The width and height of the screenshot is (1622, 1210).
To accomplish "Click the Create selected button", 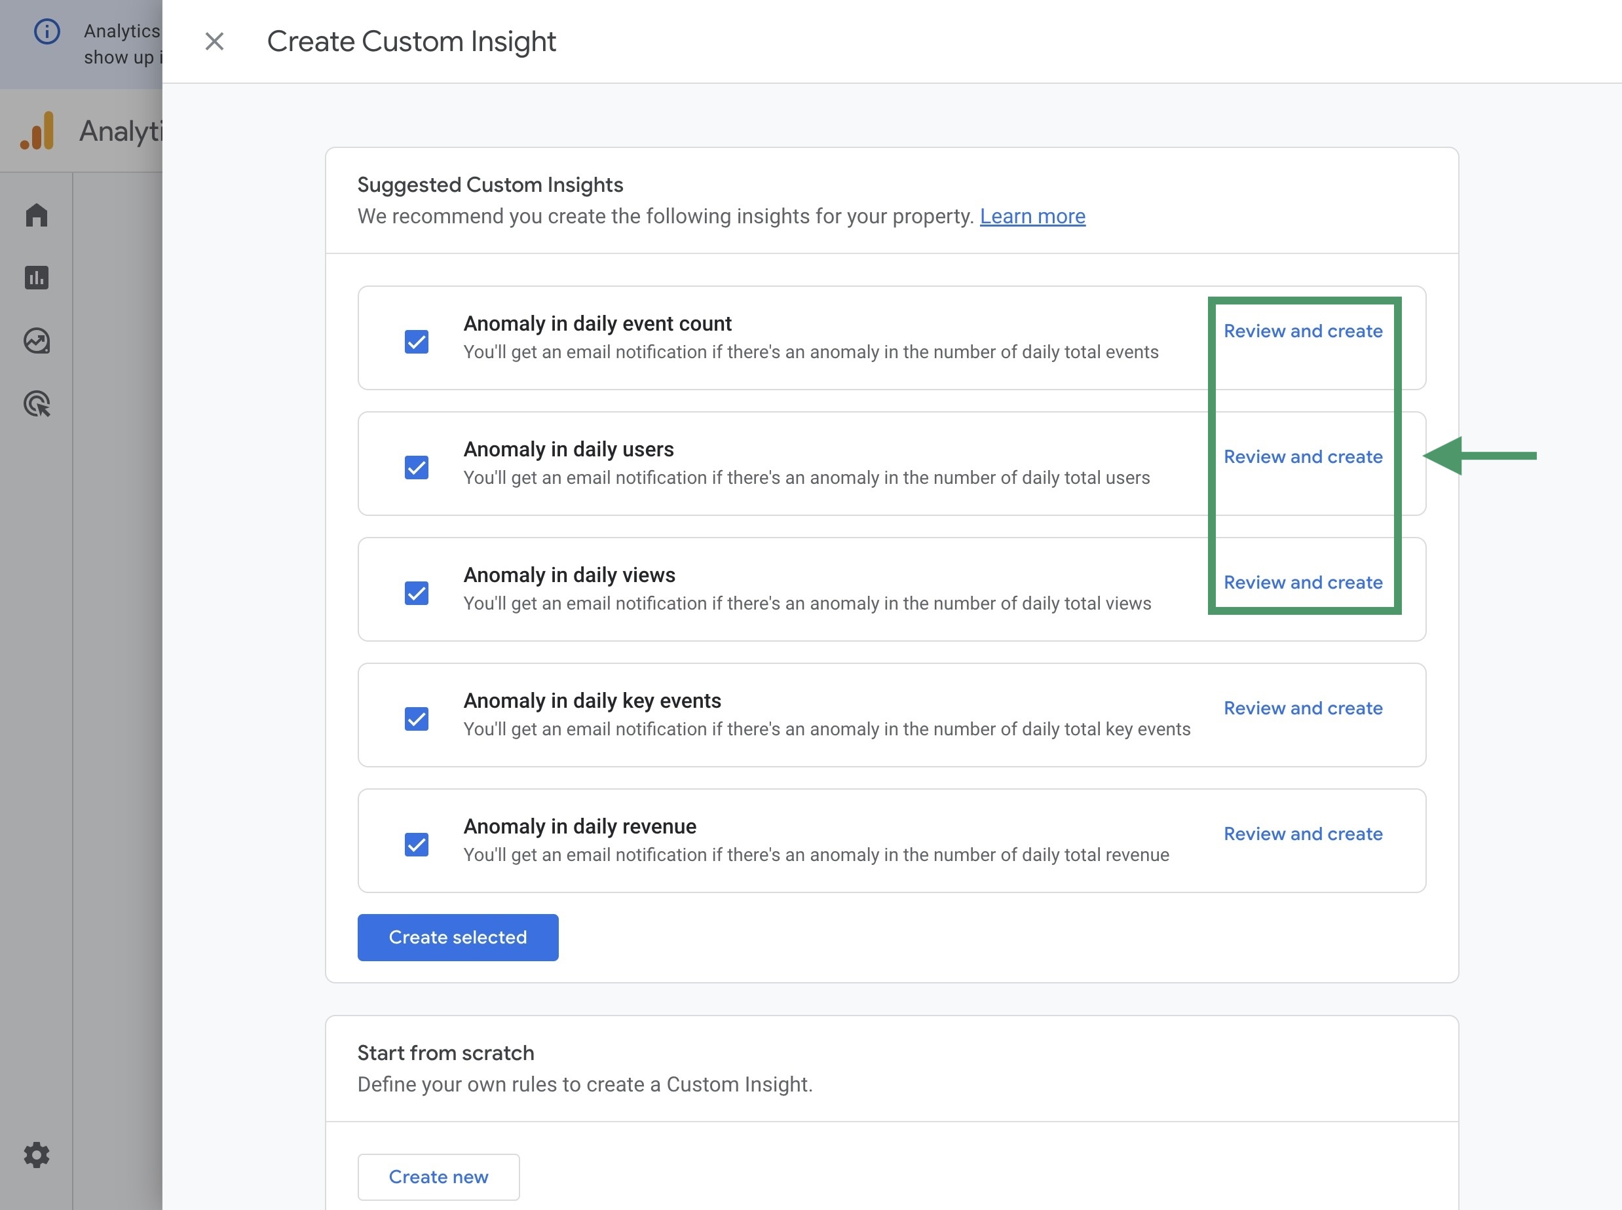I will coord(458,937).
